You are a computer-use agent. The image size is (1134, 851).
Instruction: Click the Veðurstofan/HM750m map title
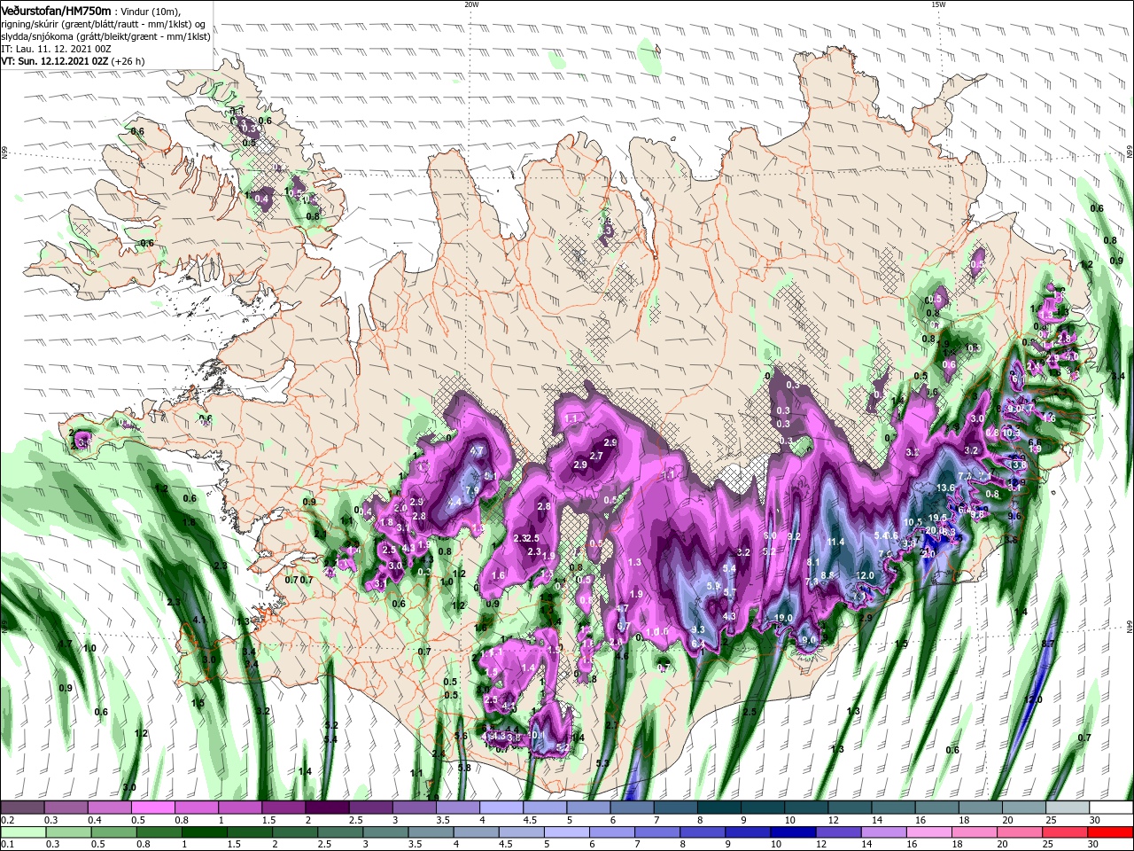coord(56,11)
